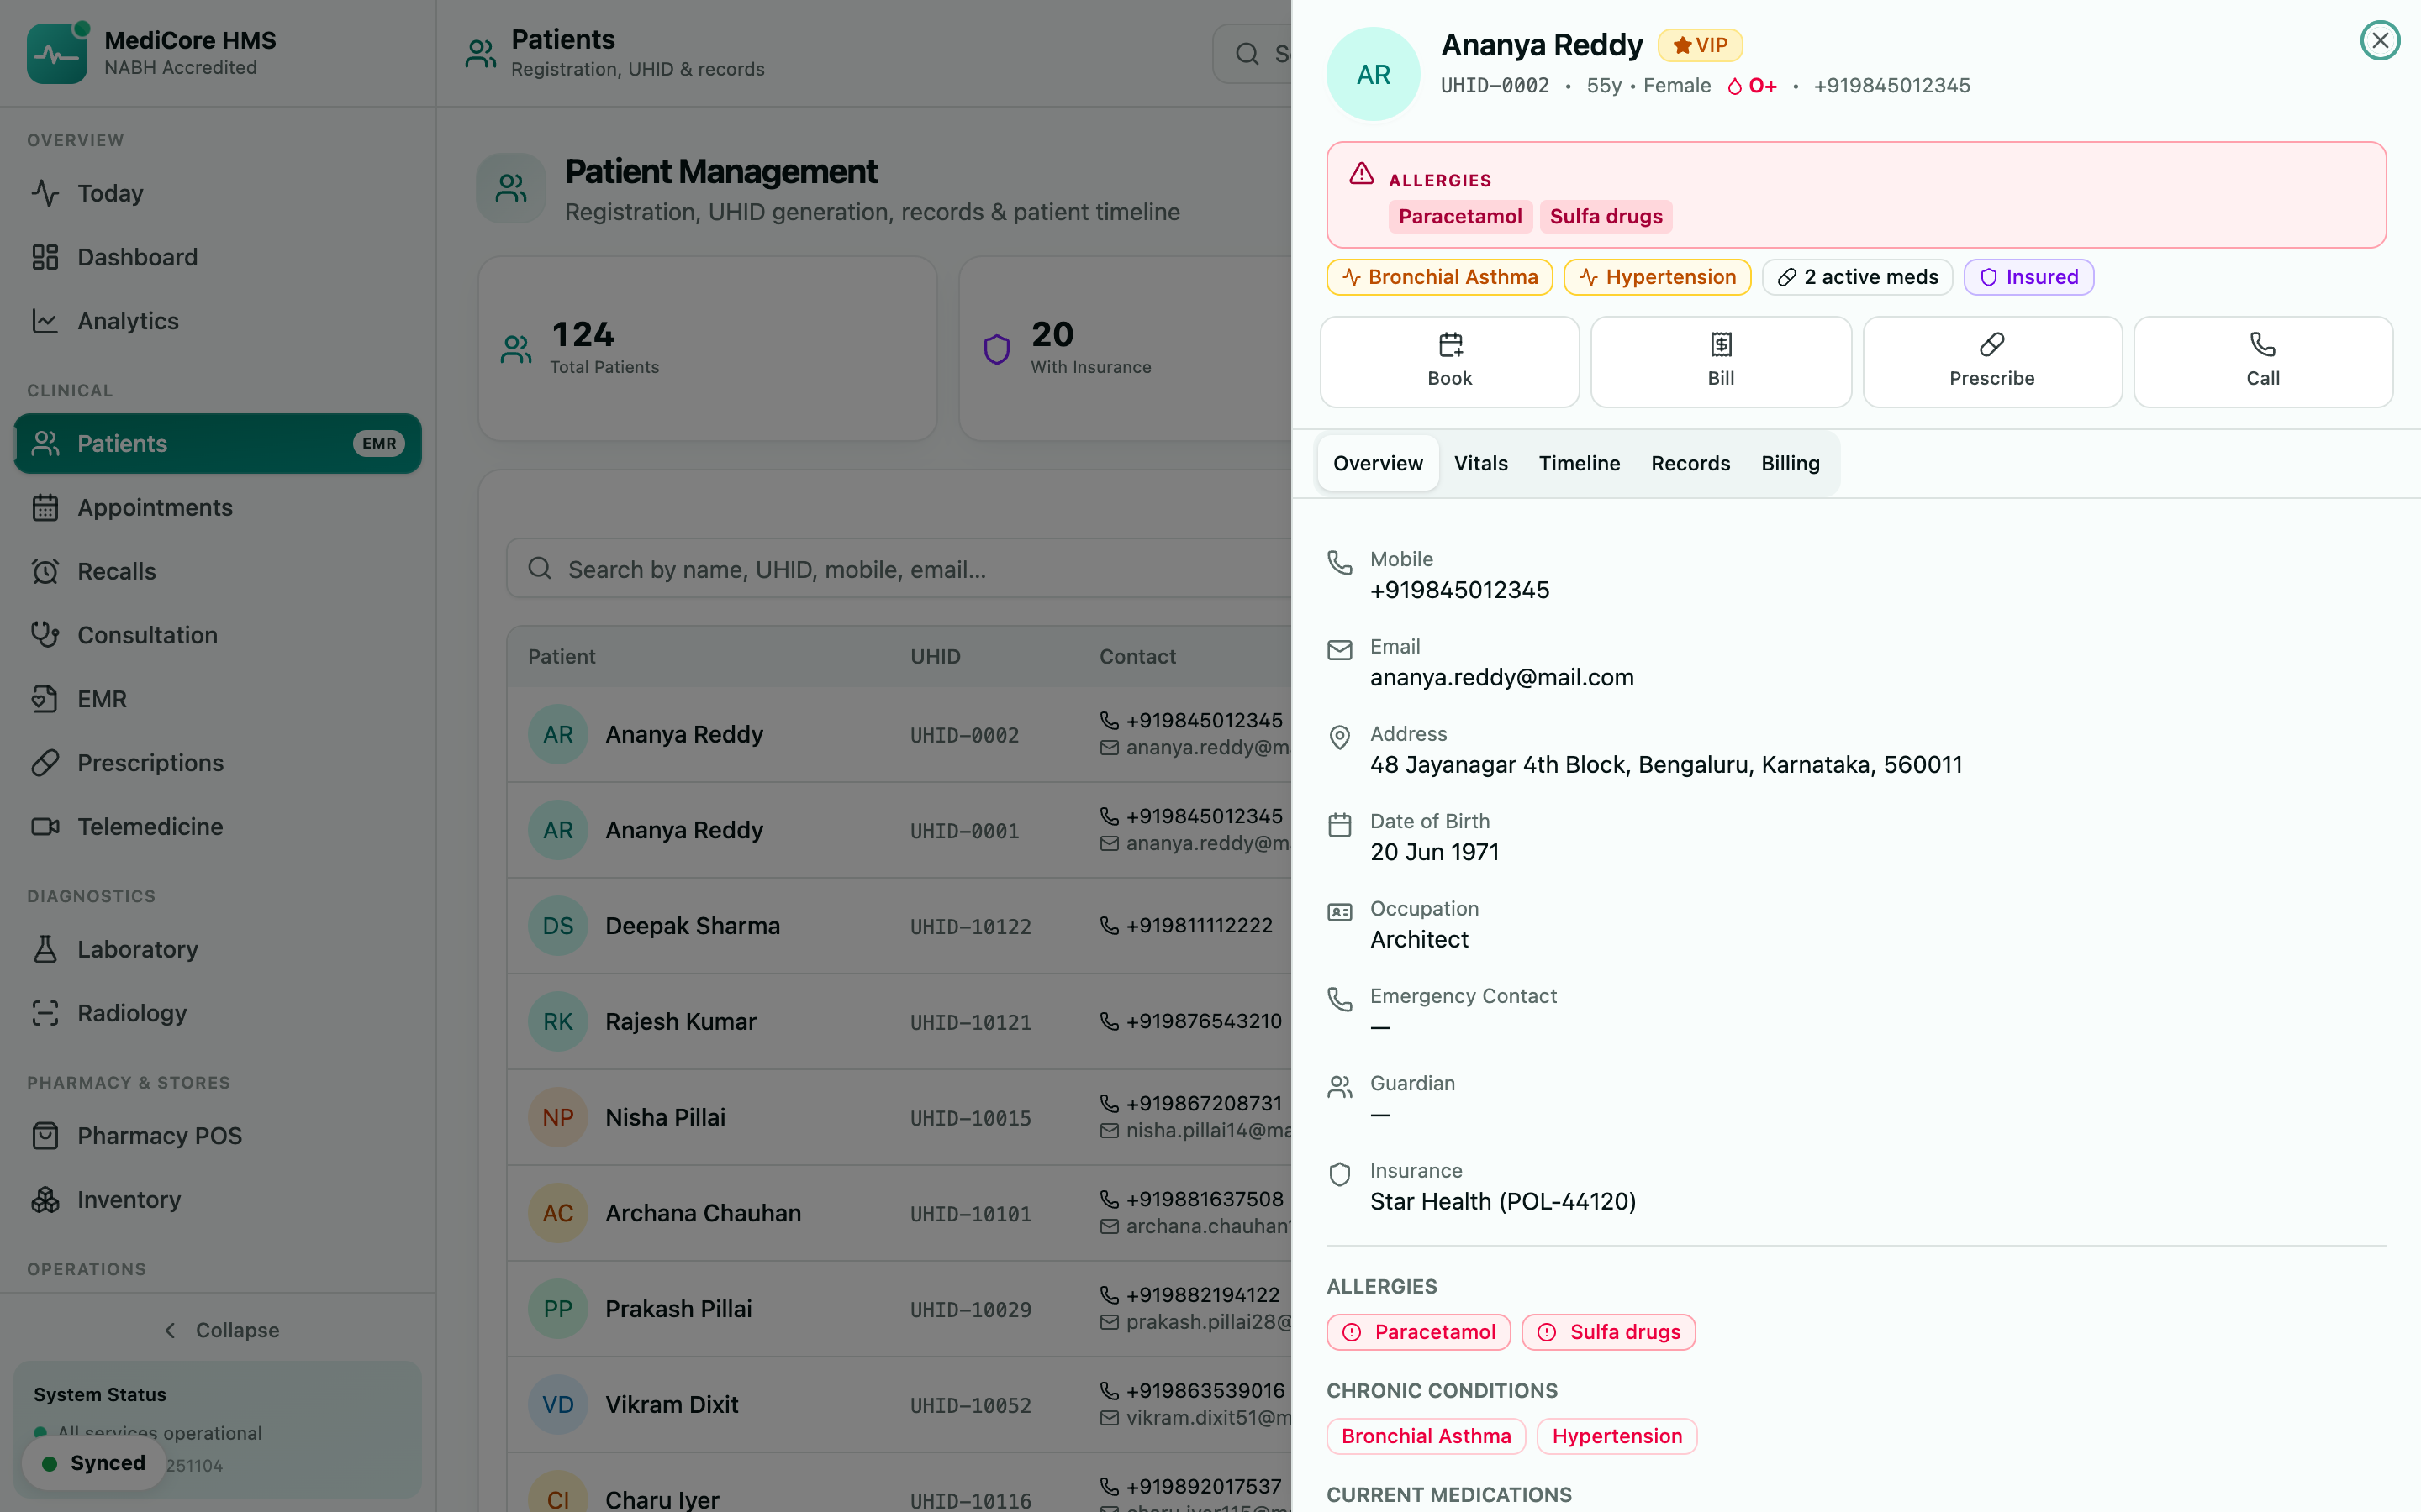This screenshot has height=1512, width=2421.
Task: Click the people icon beside Guardian
Action: point(1340,1087)
